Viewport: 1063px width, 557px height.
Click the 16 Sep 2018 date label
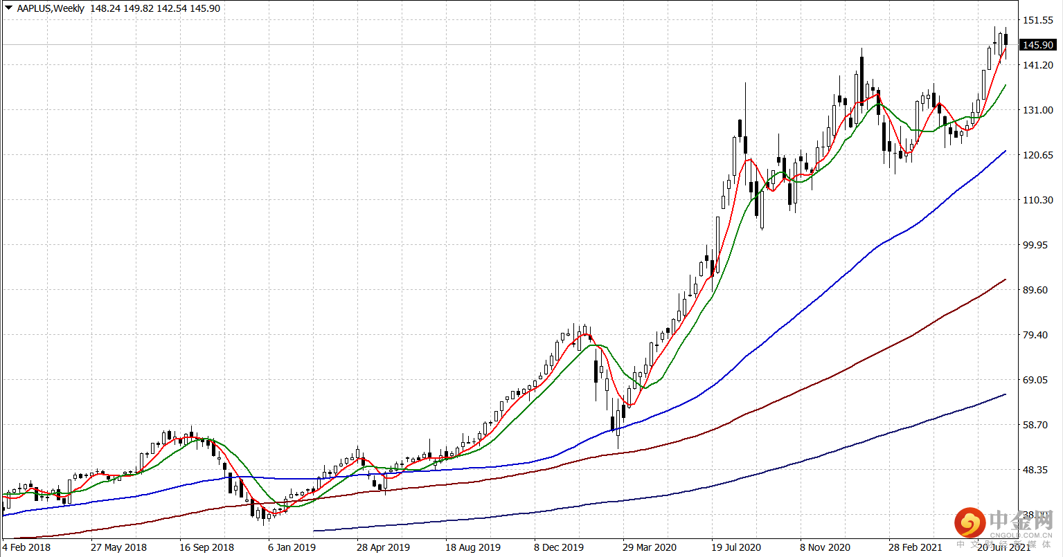point(207,547)
